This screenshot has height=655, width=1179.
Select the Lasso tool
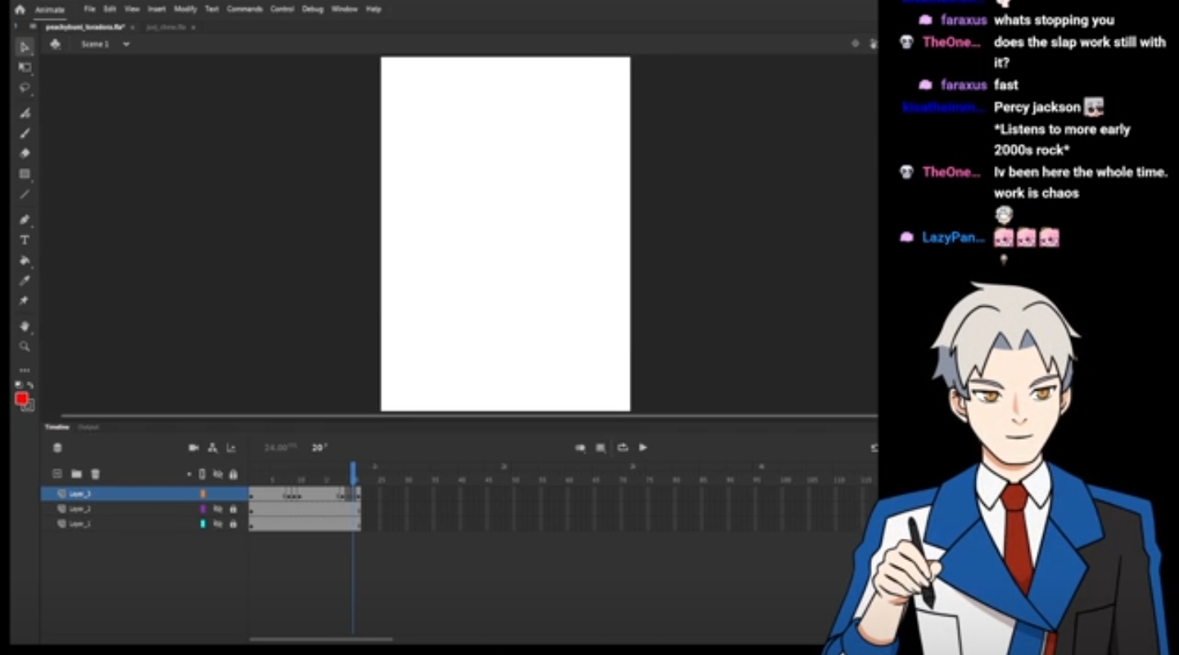(25, 88)
